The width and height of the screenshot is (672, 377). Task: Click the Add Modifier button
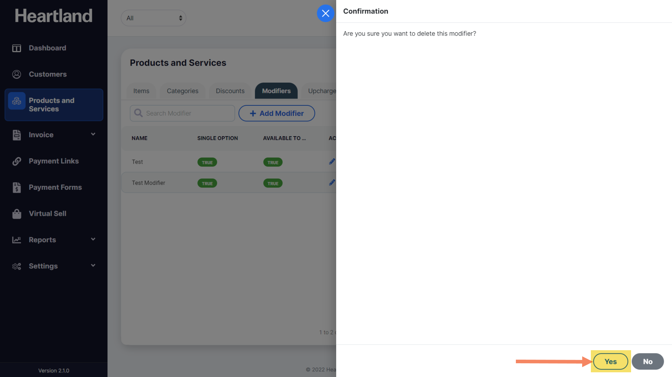click(x=277, y=113)
